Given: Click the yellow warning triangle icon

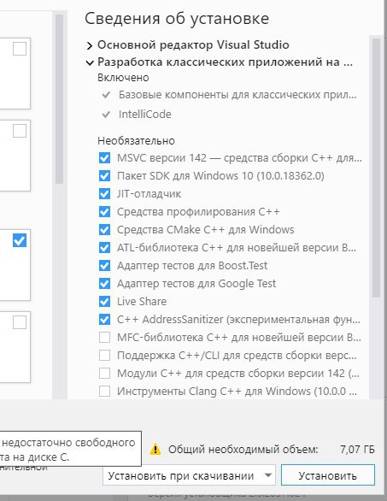Looking at the screenshot, I should 155,449.
